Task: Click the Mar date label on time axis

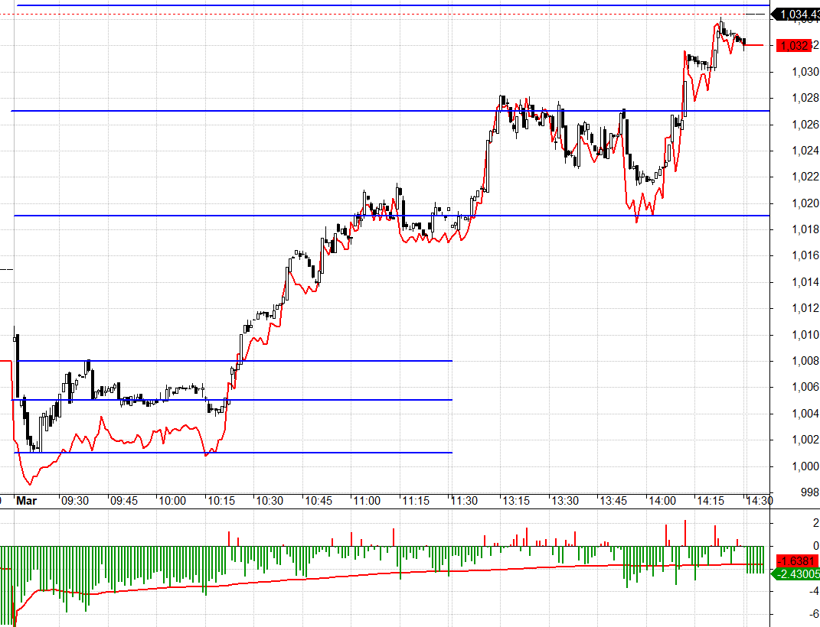Action: coord(27,501)
